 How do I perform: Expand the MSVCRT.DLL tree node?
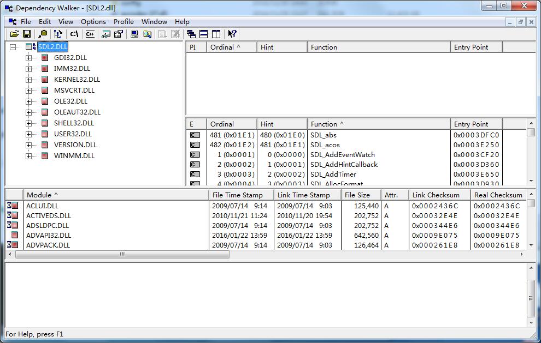point(28,91)
